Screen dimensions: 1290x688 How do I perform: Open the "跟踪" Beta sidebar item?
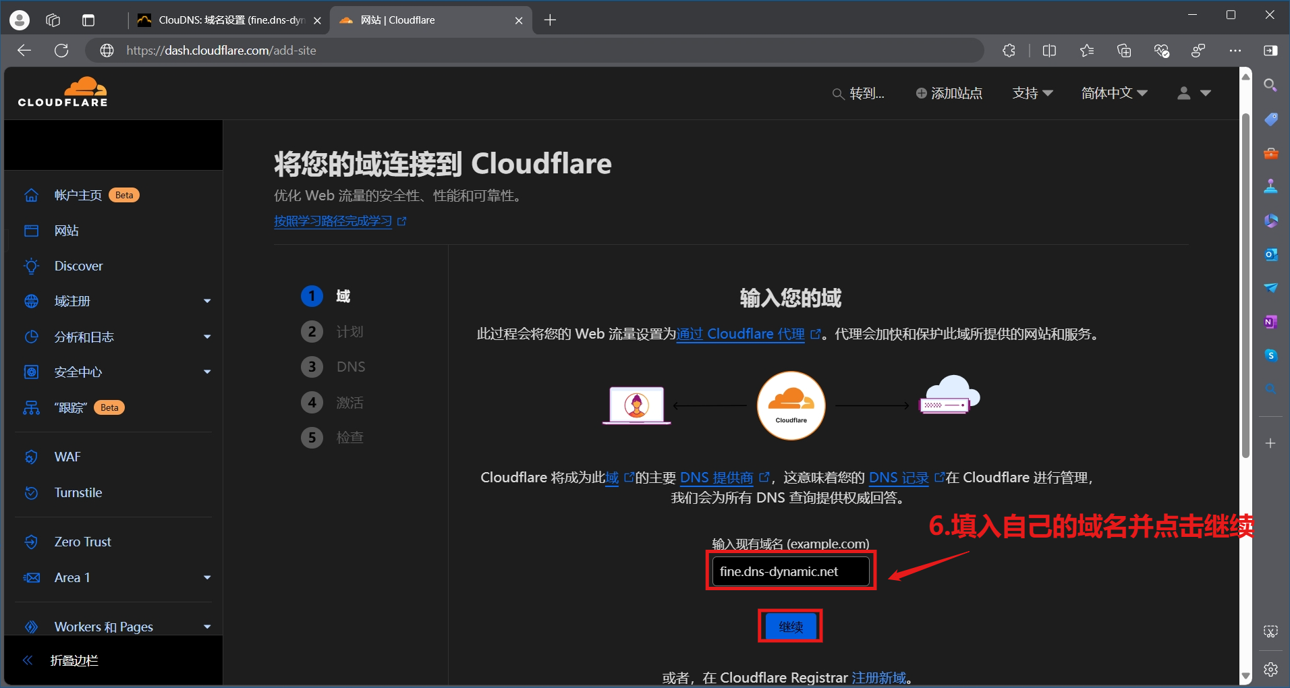tap(74, 407)
